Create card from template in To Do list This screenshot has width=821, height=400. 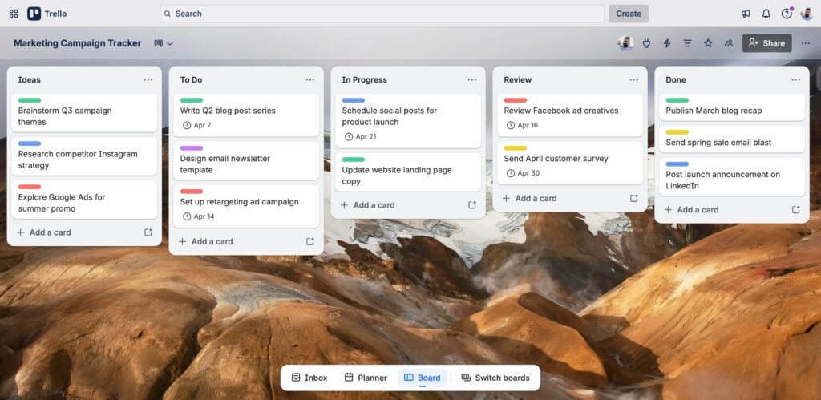pyautogui.click(x=310, y=241)
